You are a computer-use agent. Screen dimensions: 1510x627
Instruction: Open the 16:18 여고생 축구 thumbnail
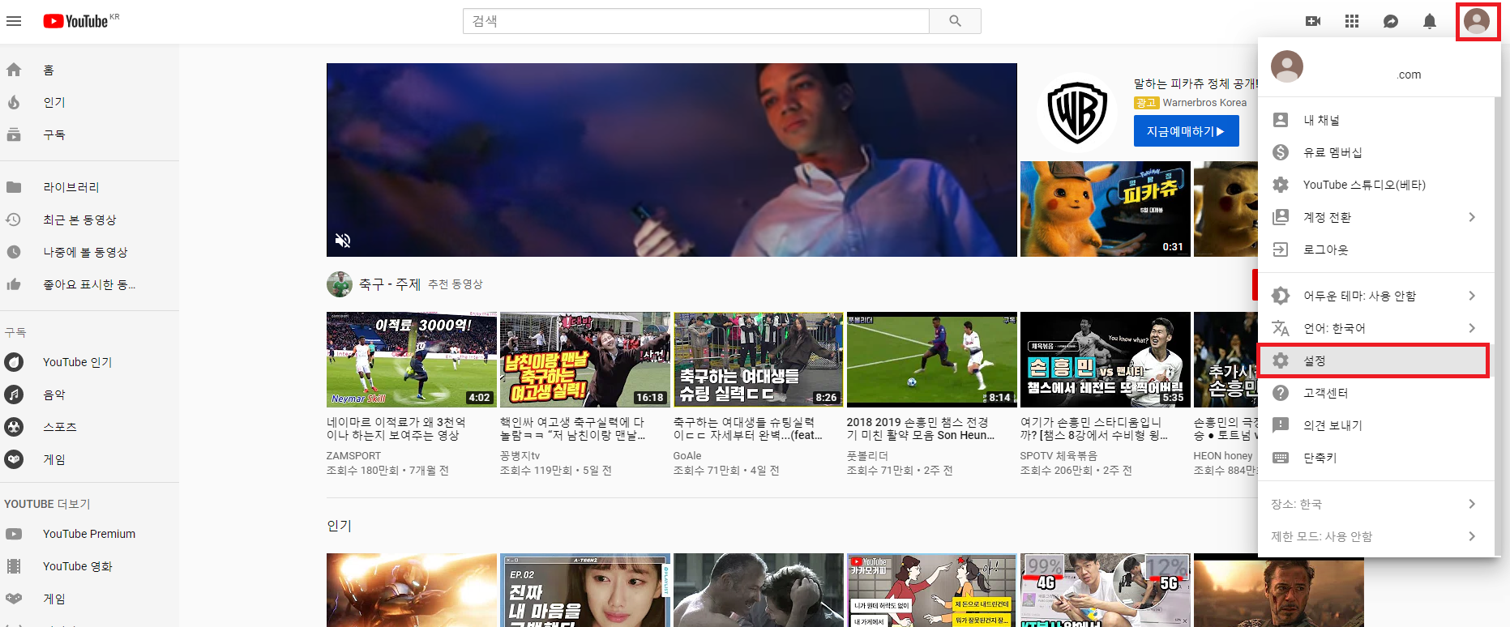(585, 360)
